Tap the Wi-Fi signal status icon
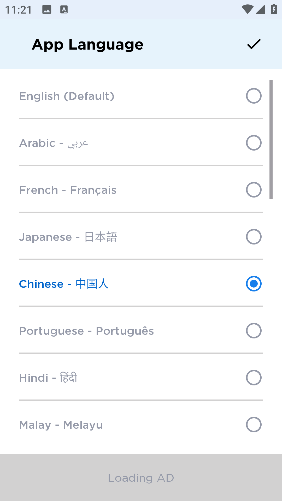This screenshot has height=501, width=282. (247, 10)
